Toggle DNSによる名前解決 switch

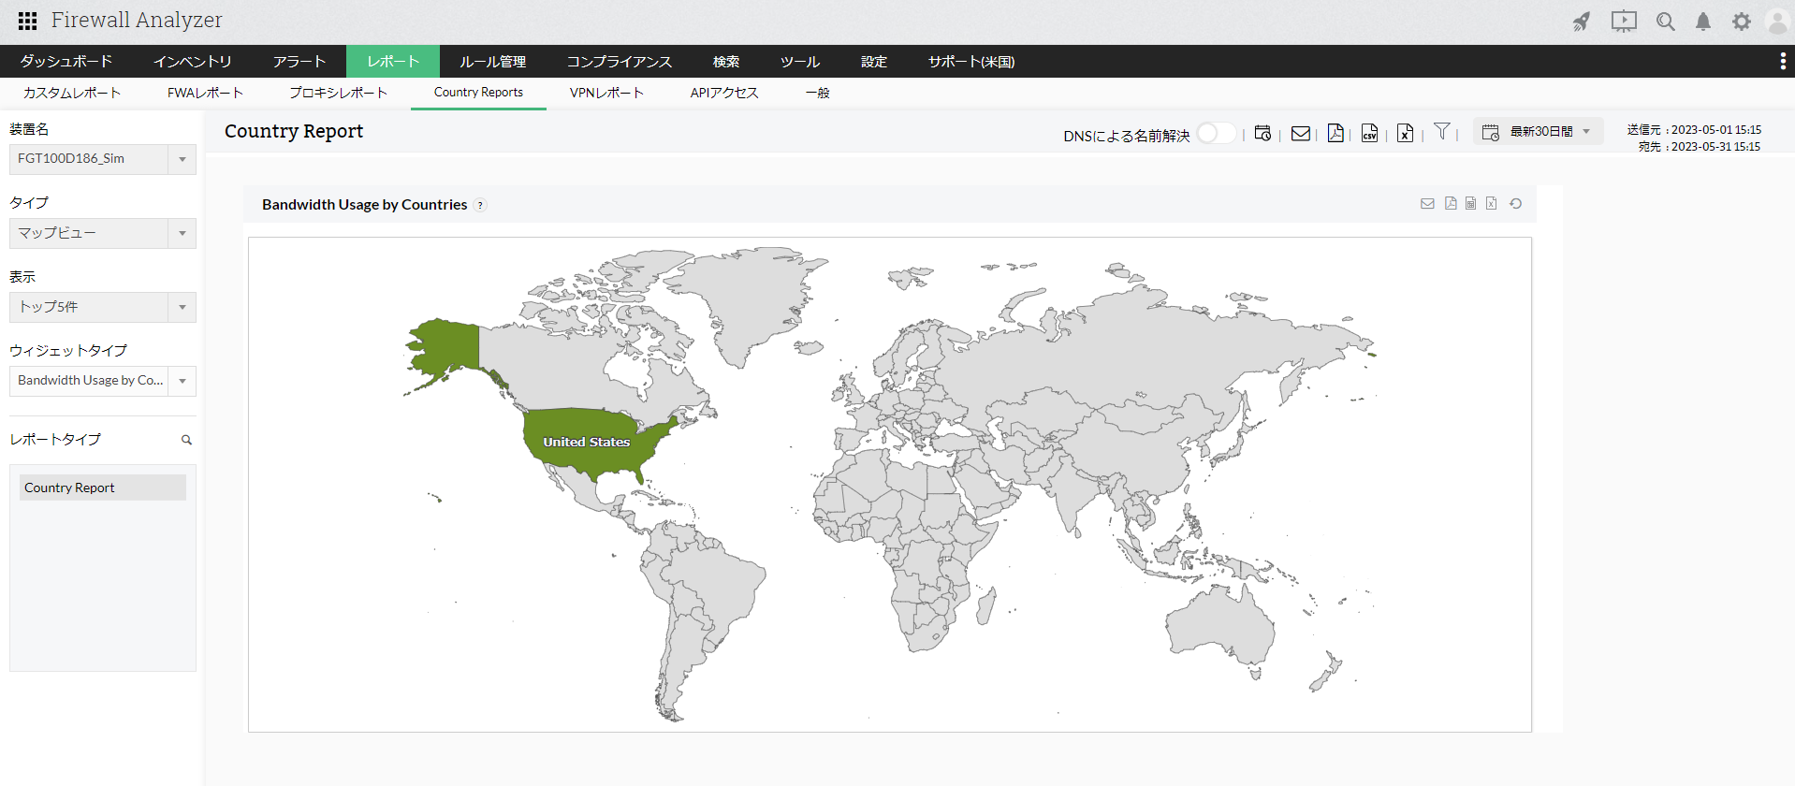[1216, 133]
